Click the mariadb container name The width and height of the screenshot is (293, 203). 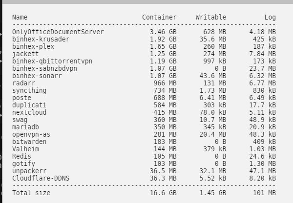coord(25,127)
